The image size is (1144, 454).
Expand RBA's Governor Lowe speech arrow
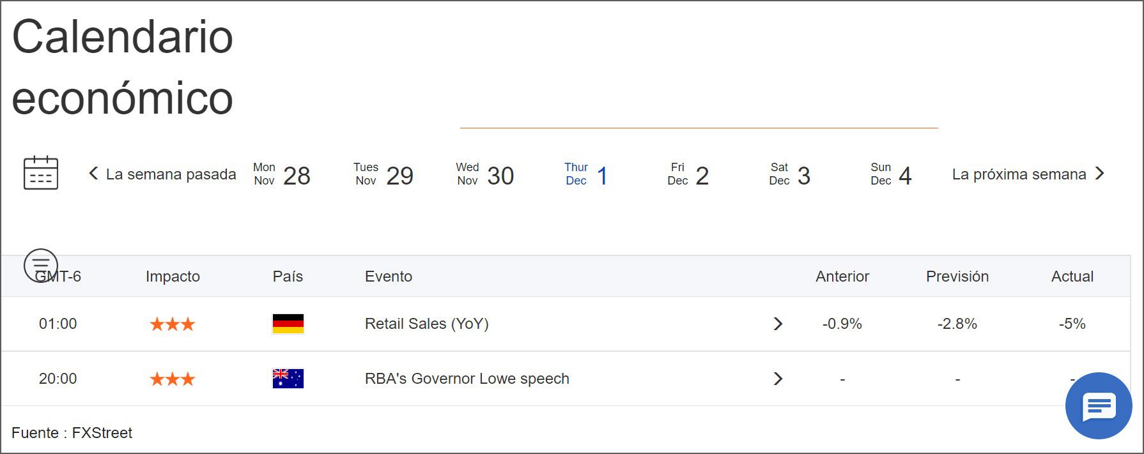pos(778,379)
